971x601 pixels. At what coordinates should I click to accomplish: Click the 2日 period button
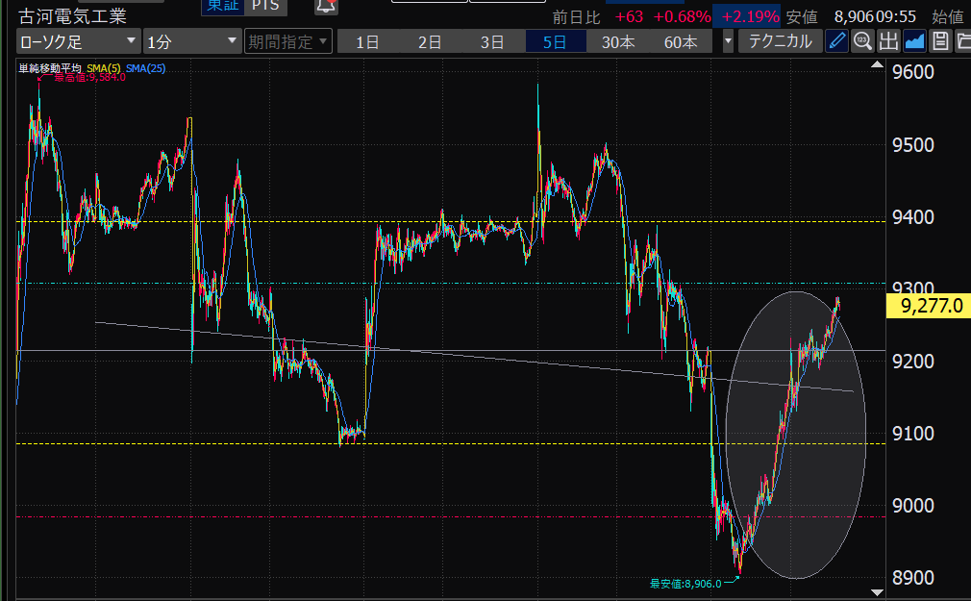(430, 41)
